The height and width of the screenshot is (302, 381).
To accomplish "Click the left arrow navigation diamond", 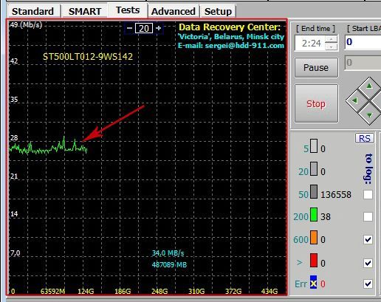I will click(x=355, y=100).
